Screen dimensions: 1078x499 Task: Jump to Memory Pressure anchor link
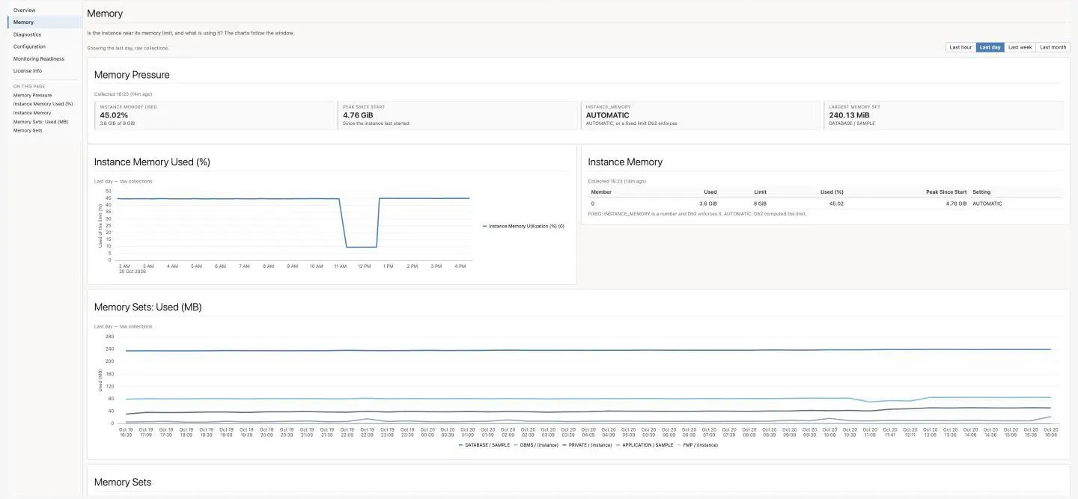coord(33,95)
